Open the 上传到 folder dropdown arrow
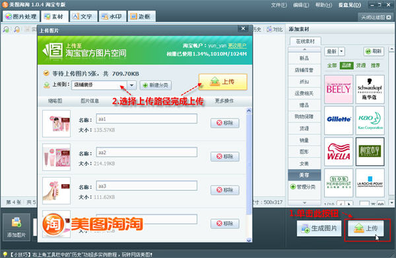Screen dimensions: 396x258 point(131,85)
